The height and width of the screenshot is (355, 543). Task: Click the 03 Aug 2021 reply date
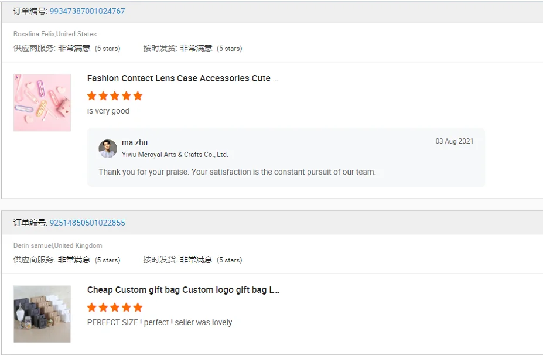tap(454, 141)
